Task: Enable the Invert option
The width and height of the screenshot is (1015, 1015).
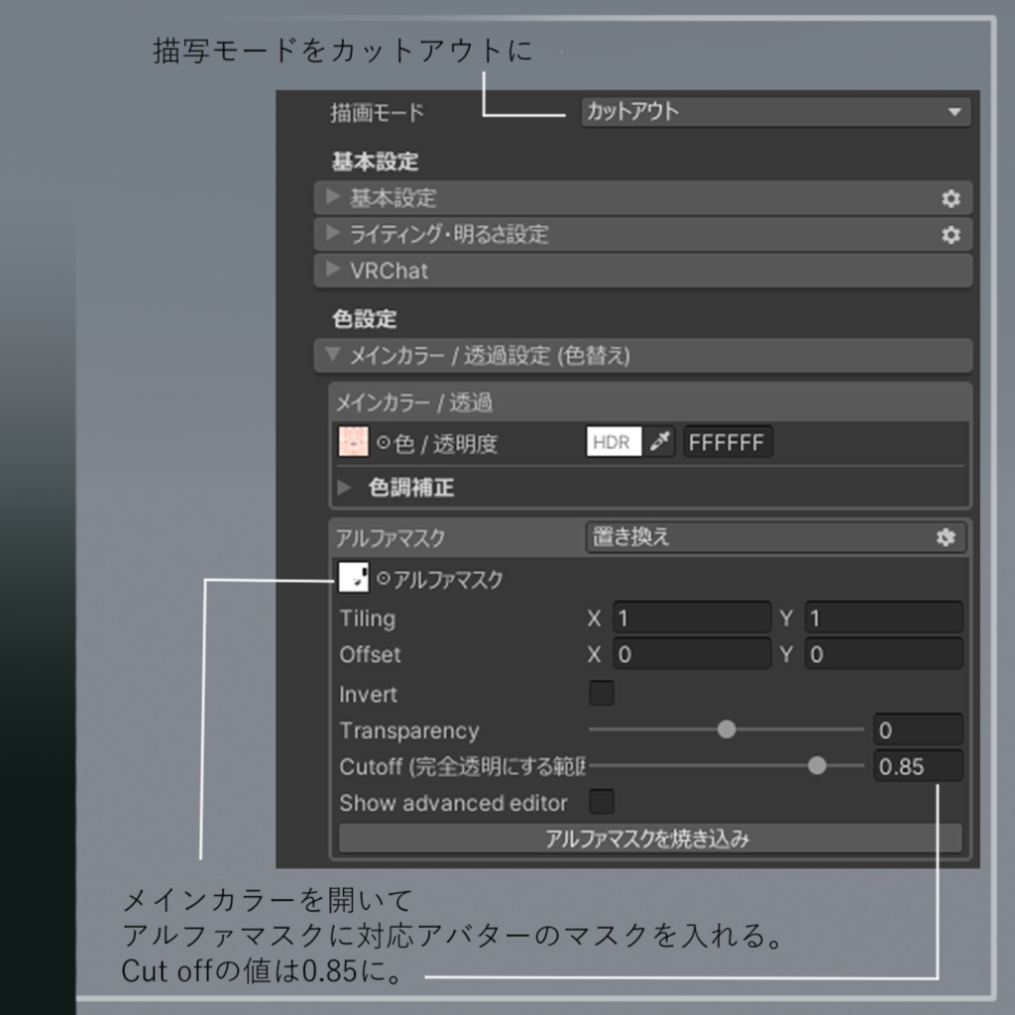Action: 601,694
